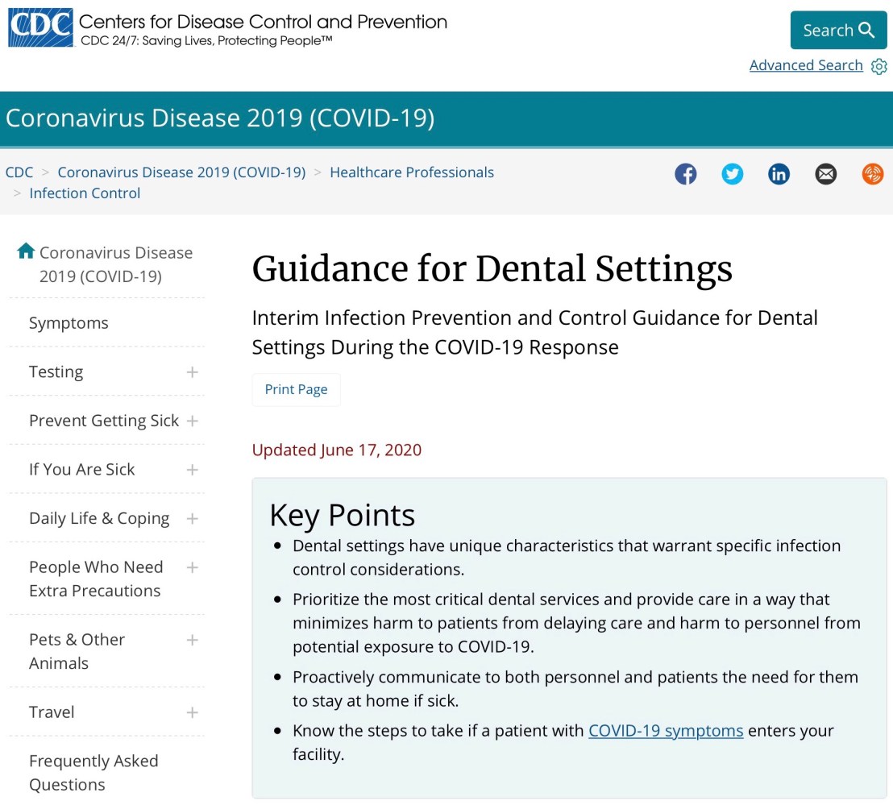Open the Symptoms sidebar item
This screenshot has width=893, height=805.
tap(69, 323)
